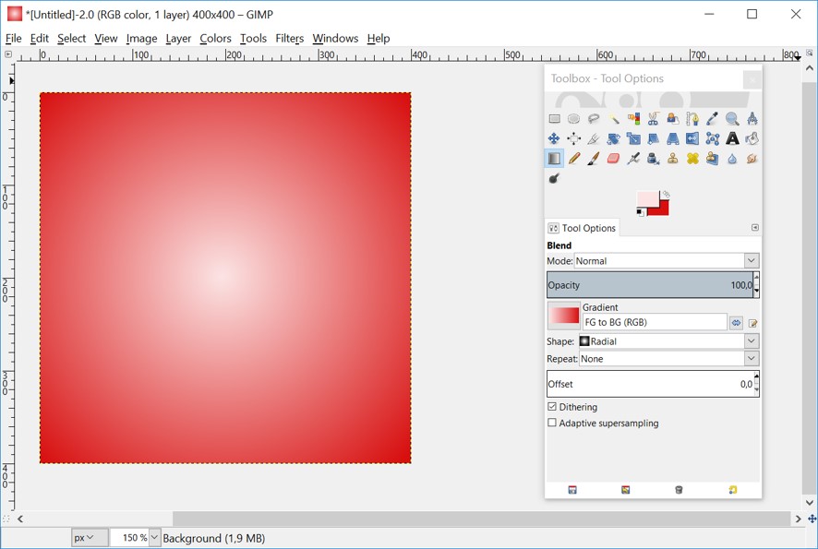Choose the Pencil tool

(x=574, y=159)
